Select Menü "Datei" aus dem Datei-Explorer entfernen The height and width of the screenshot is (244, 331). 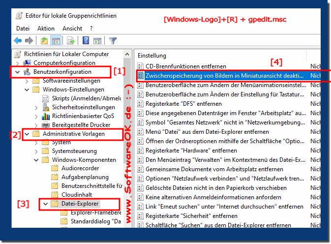pos(207,132)
